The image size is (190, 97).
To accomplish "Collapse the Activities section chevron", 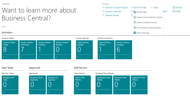I will [x=13, y=33].
